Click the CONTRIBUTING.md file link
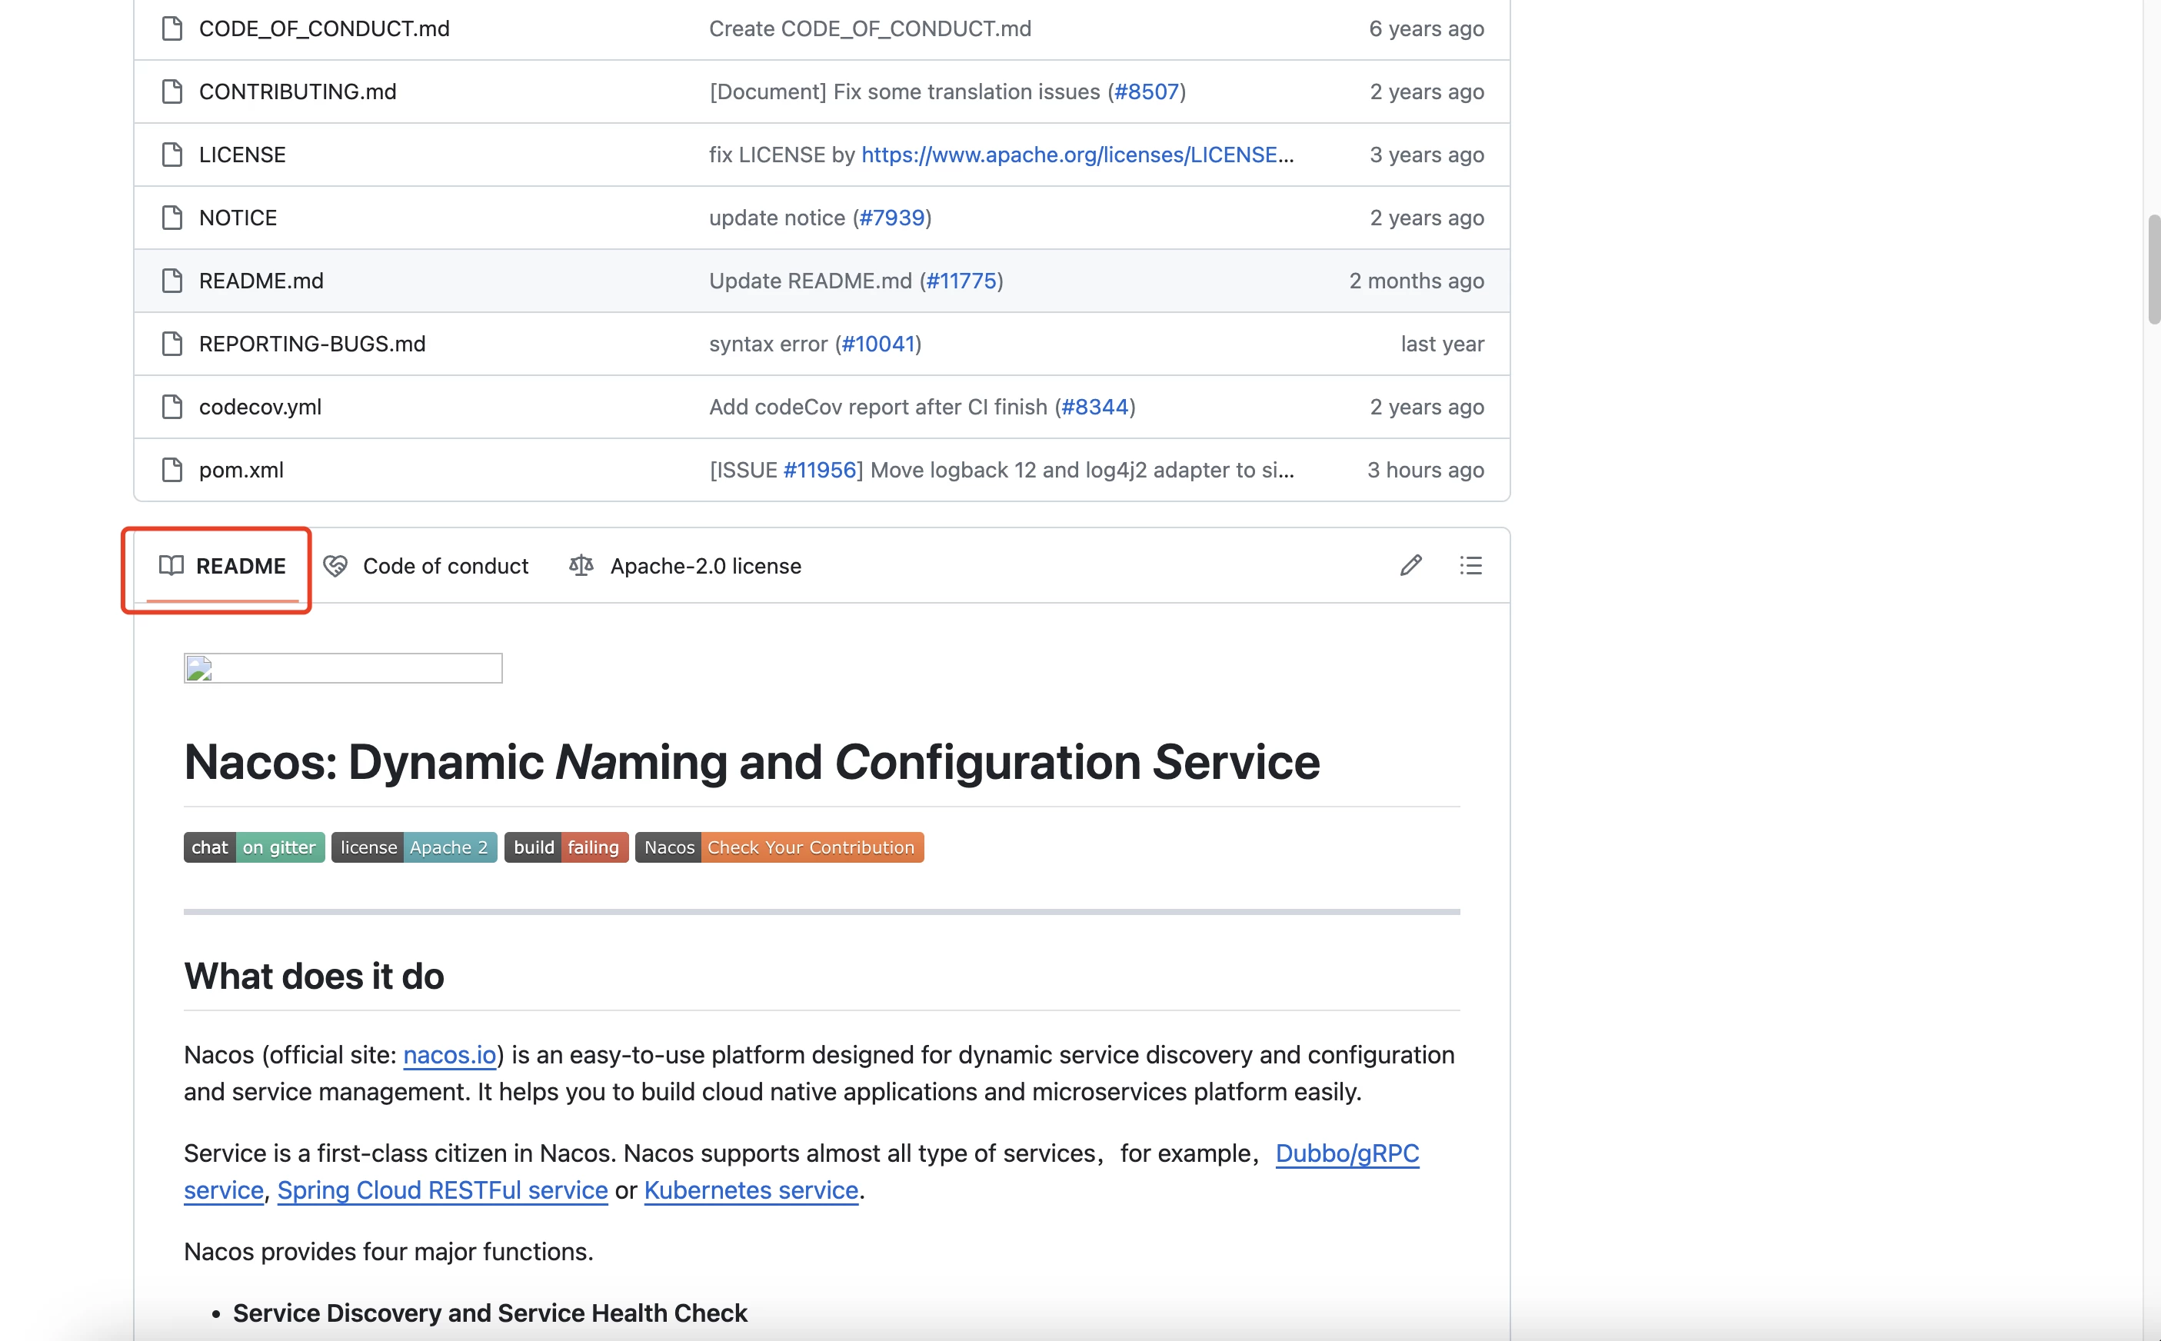This screenshot has height=1341, width=2161. coord(298,92)
